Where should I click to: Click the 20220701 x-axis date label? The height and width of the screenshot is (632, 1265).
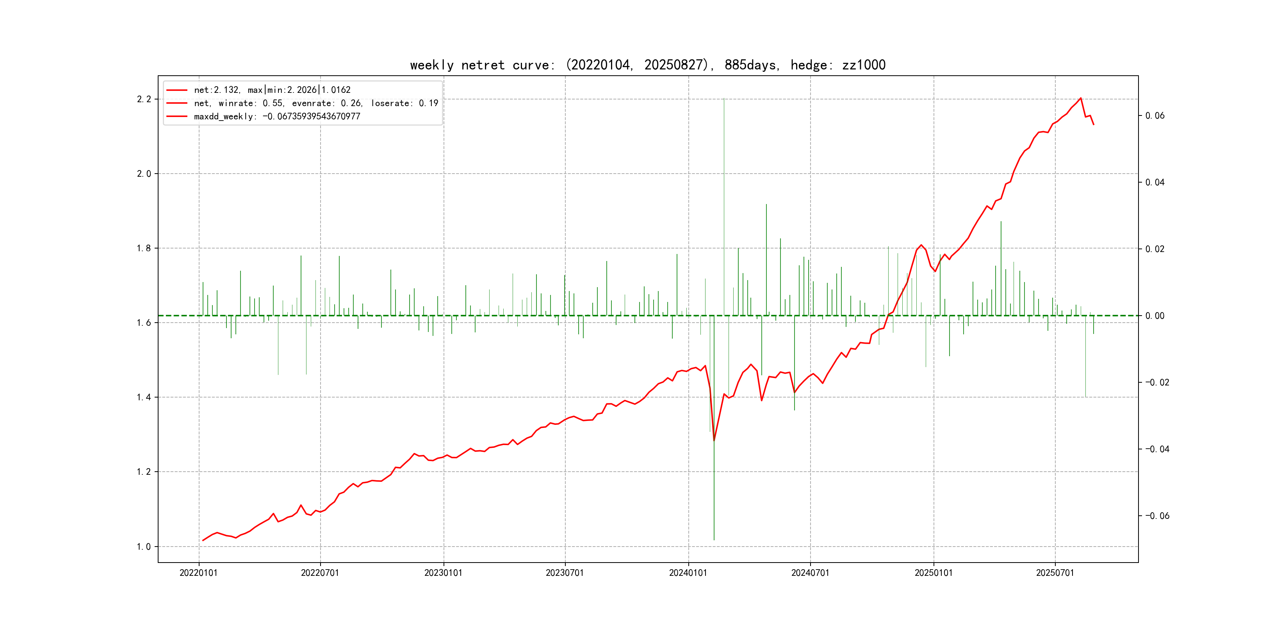[x=320, y=573]
